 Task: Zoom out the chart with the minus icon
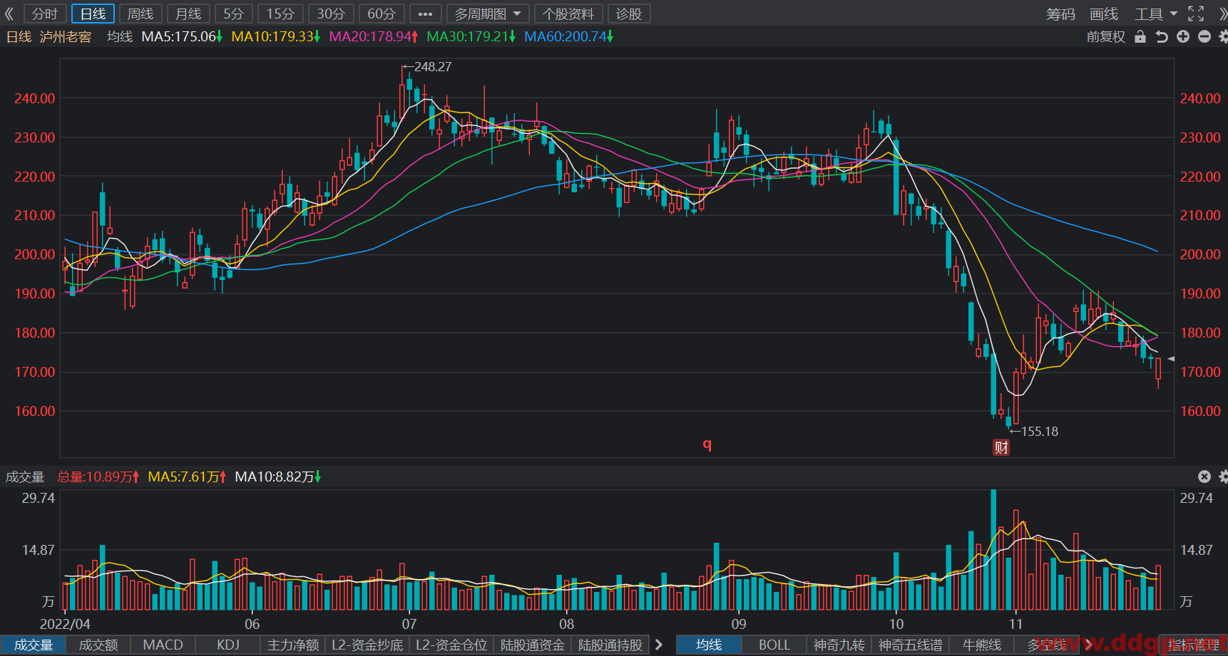click(1204, 36)
